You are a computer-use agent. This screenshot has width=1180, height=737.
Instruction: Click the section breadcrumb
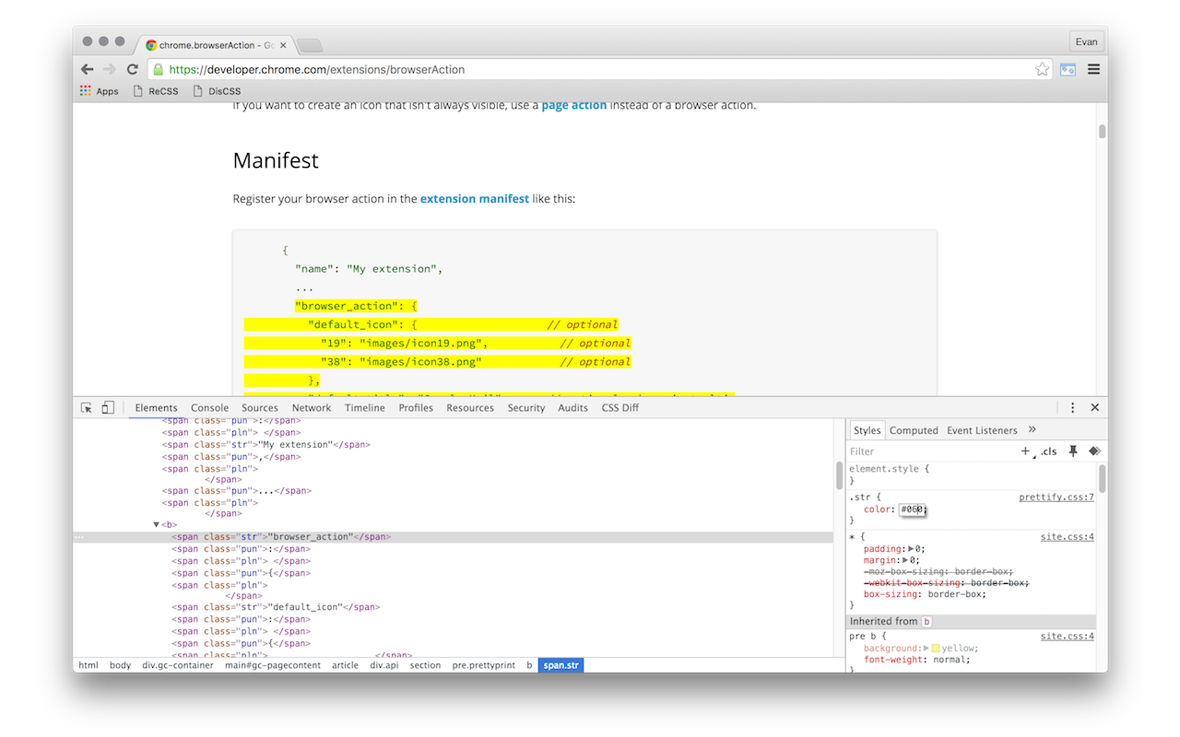point(426,665)
